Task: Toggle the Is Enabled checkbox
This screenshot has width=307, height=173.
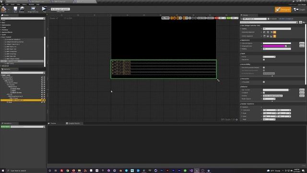Action: click(x=264, y=93)
